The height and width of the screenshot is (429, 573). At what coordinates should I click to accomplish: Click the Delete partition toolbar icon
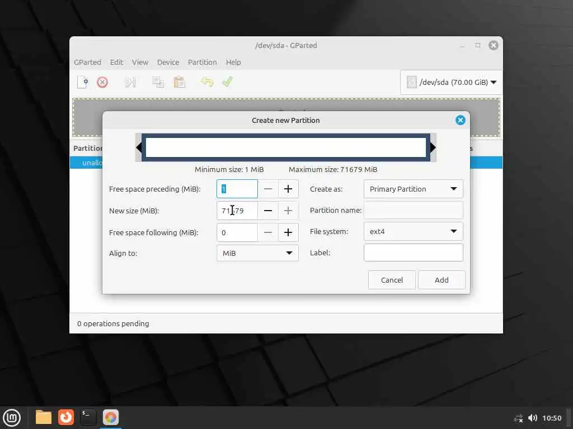click(x=102, y=82)
